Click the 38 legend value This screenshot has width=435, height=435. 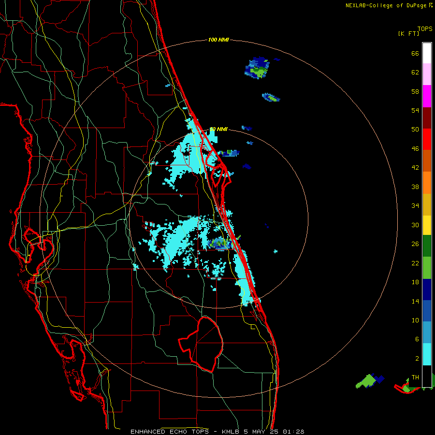tap(415, 187)
